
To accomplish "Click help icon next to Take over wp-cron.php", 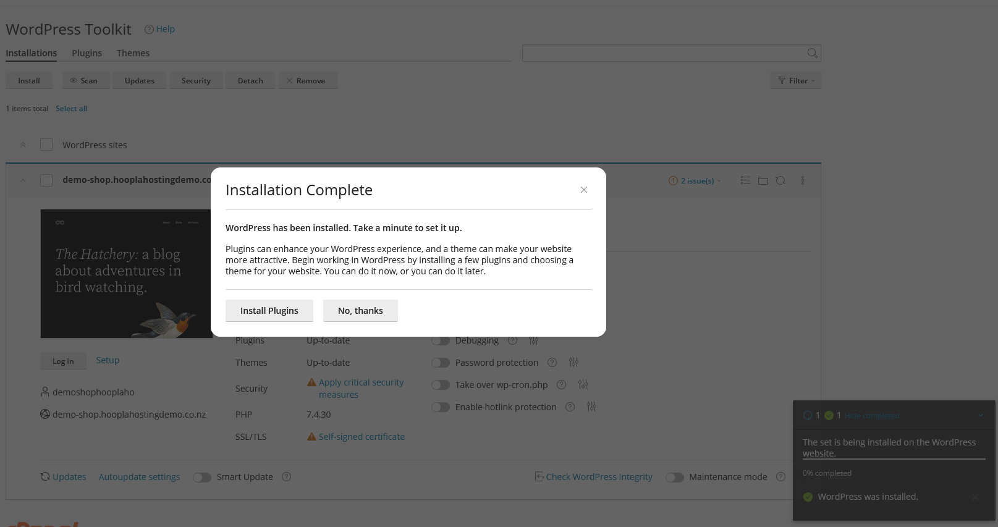I will (x=561, y=385).
